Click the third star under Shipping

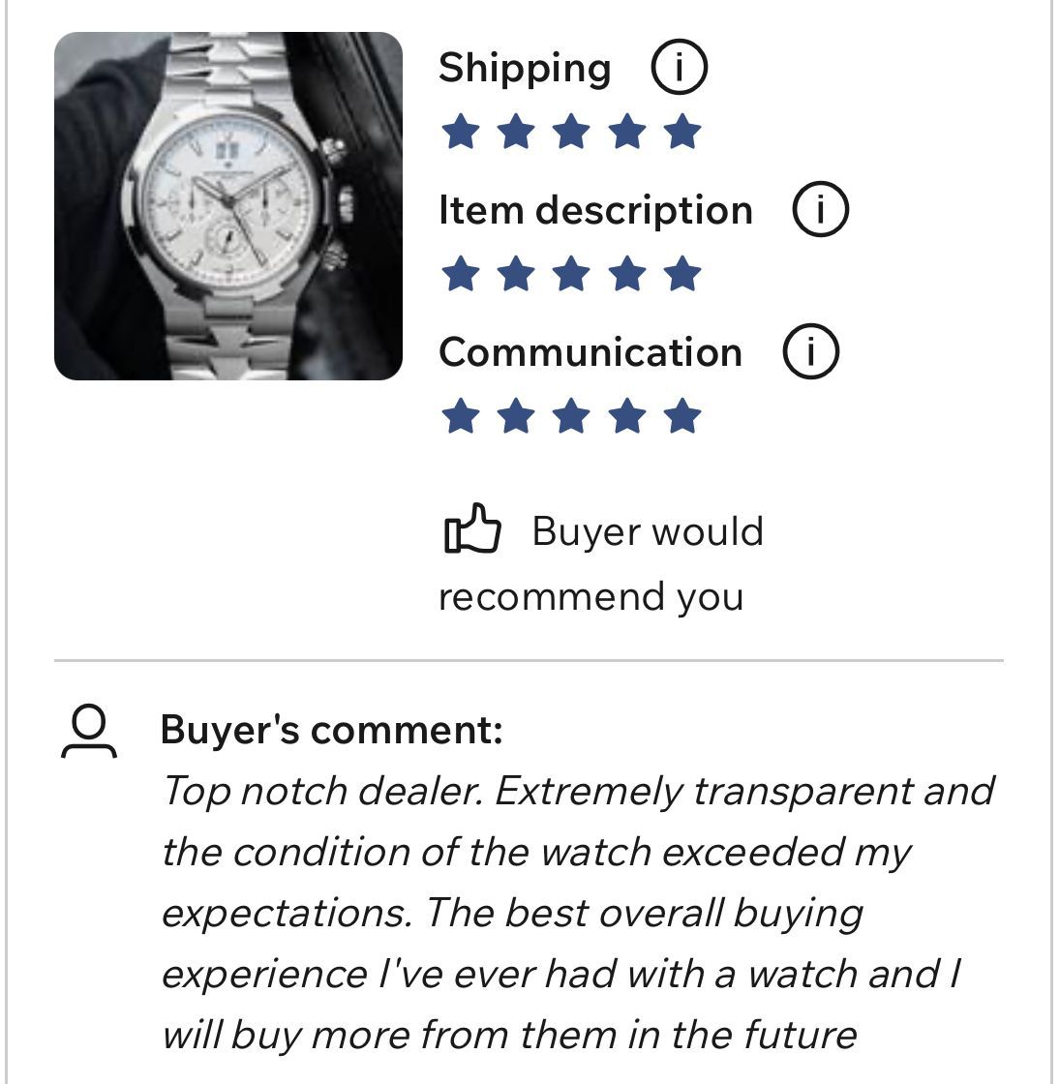click(x=571, y=132)
